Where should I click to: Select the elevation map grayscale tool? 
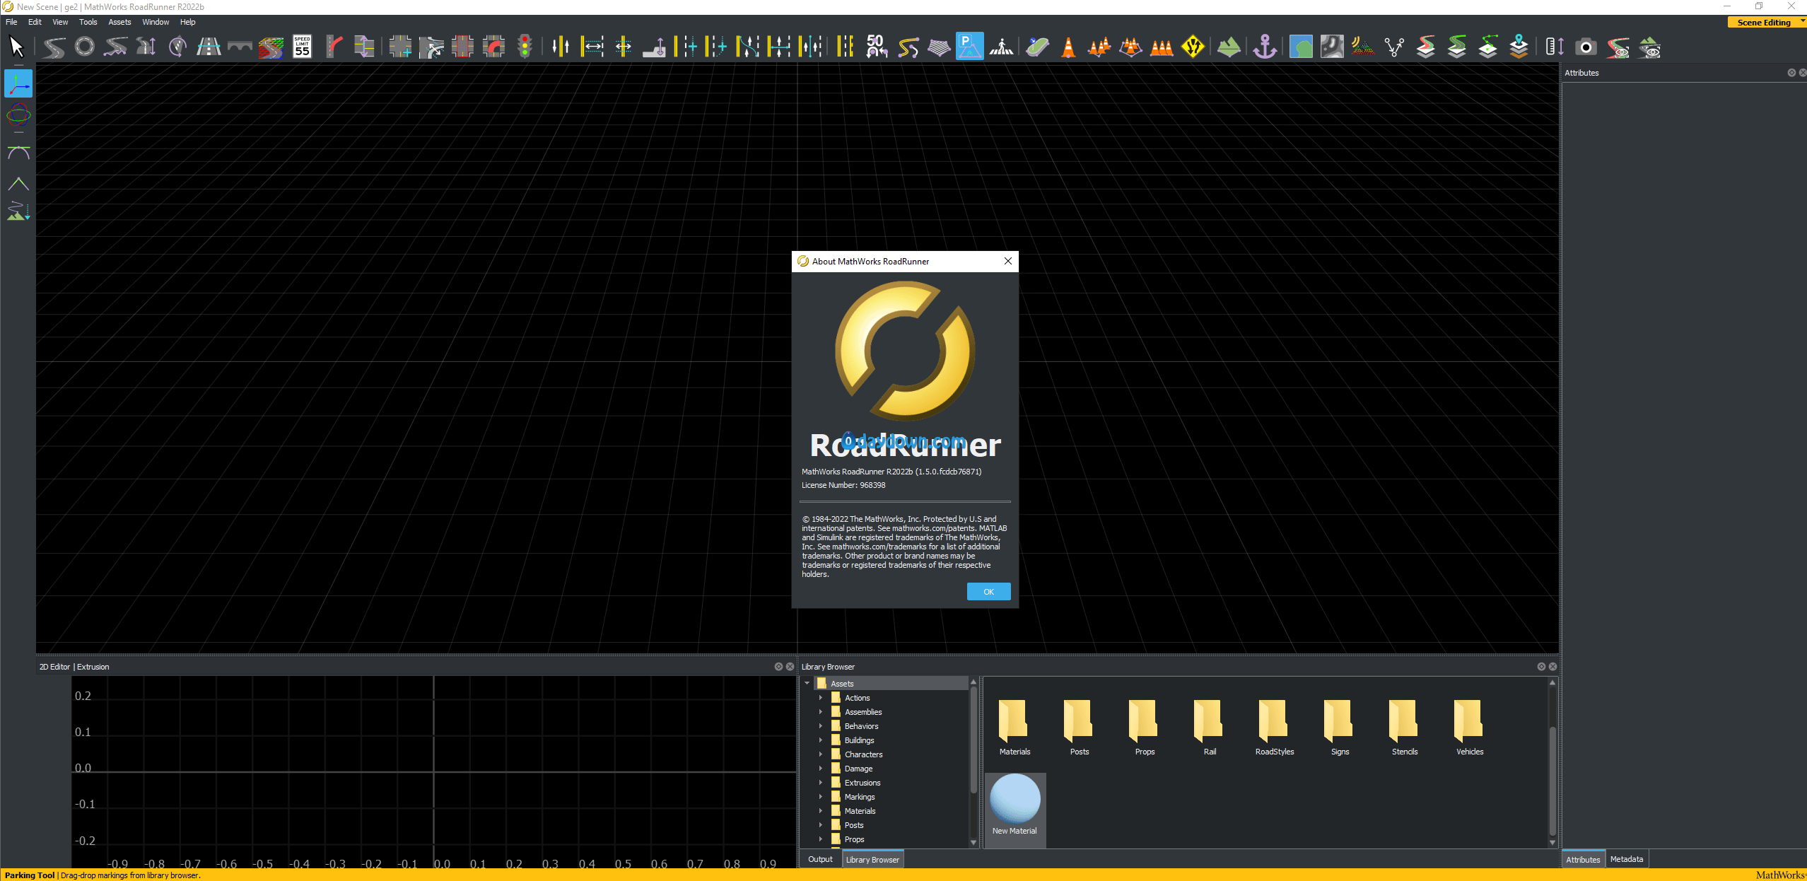point(1331,47)
